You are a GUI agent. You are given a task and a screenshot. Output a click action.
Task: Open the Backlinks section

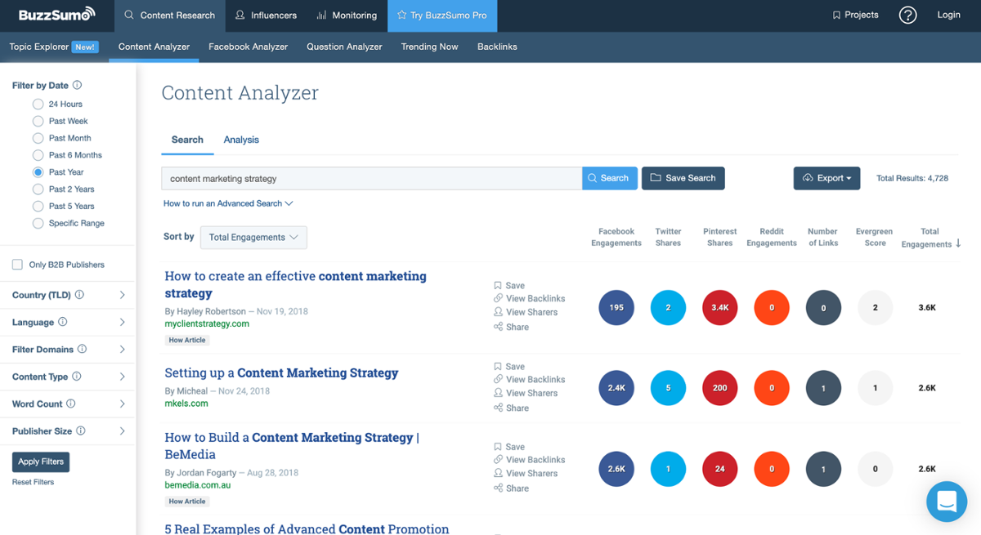tap(497, 47)
